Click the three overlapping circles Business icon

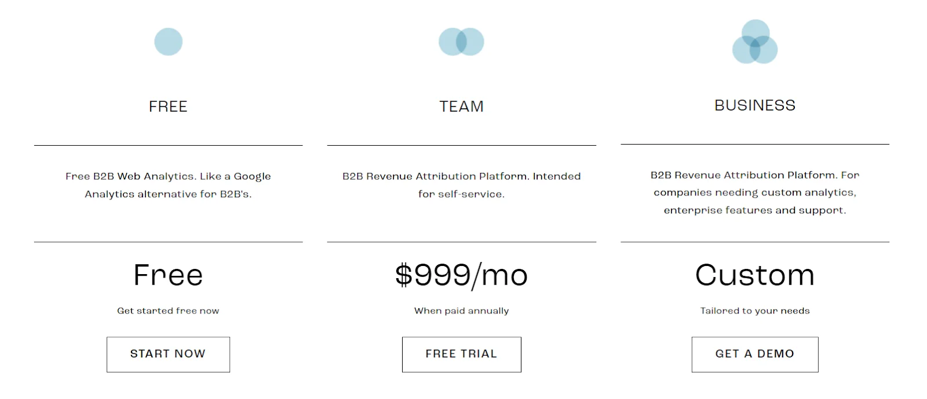tap(755, 42)
